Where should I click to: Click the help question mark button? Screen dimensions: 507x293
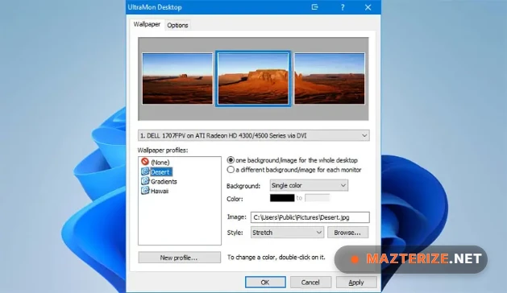click(343, 7)
